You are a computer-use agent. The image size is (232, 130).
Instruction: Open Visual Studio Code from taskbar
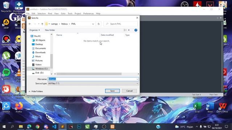[54, 127]
